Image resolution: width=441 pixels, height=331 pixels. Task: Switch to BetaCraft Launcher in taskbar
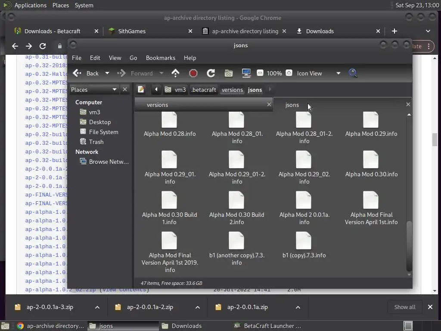click(268, 326)
